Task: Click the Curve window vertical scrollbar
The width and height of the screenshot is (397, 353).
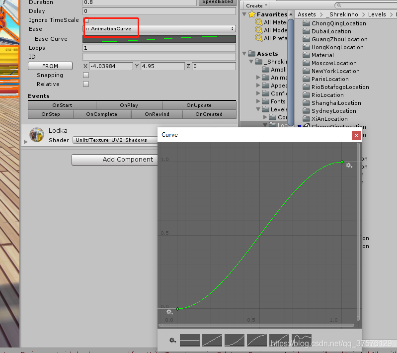Action: (x=358, y=232)
